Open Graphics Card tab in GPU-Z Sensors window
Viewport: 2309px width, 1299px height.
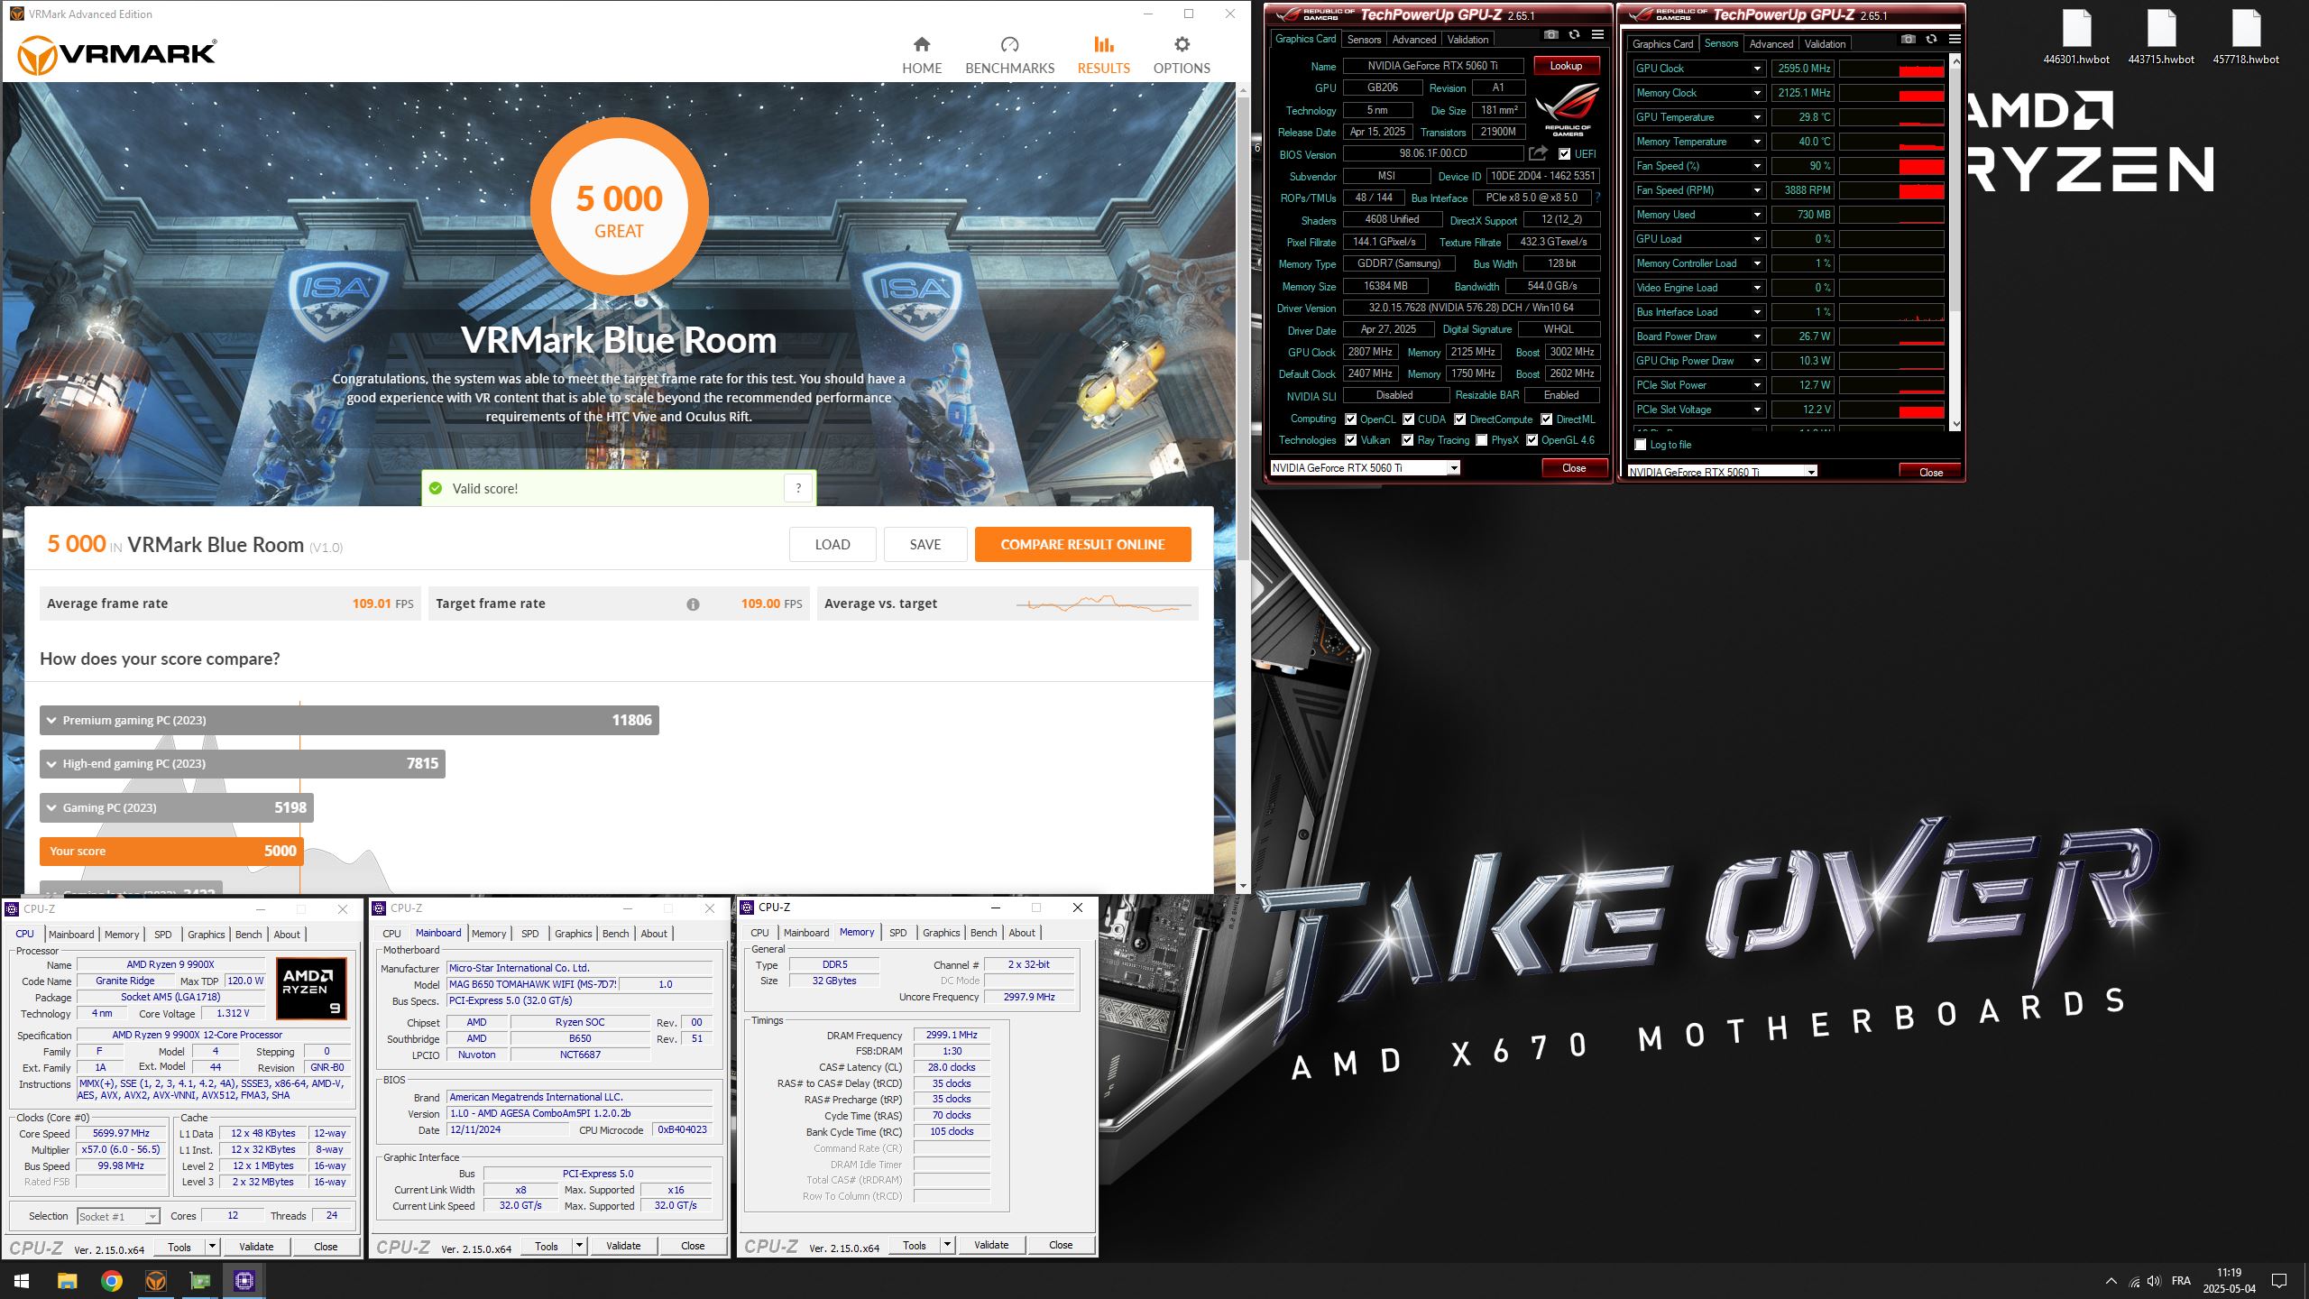point(1662,44)
